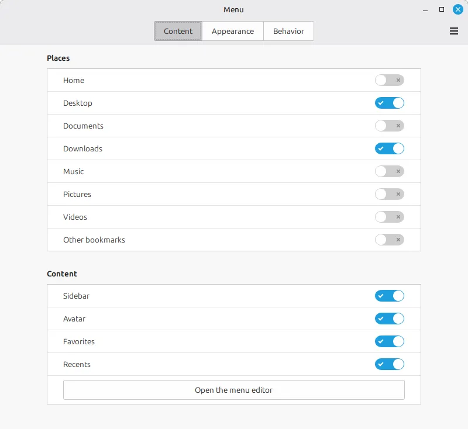Turn off the Favorites toggle
This screenshot has height=429, width=468.
[390, 342]
